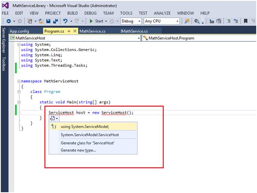Open the HELP menu
The height and width of the screenshot is (193, 257).
205,13
